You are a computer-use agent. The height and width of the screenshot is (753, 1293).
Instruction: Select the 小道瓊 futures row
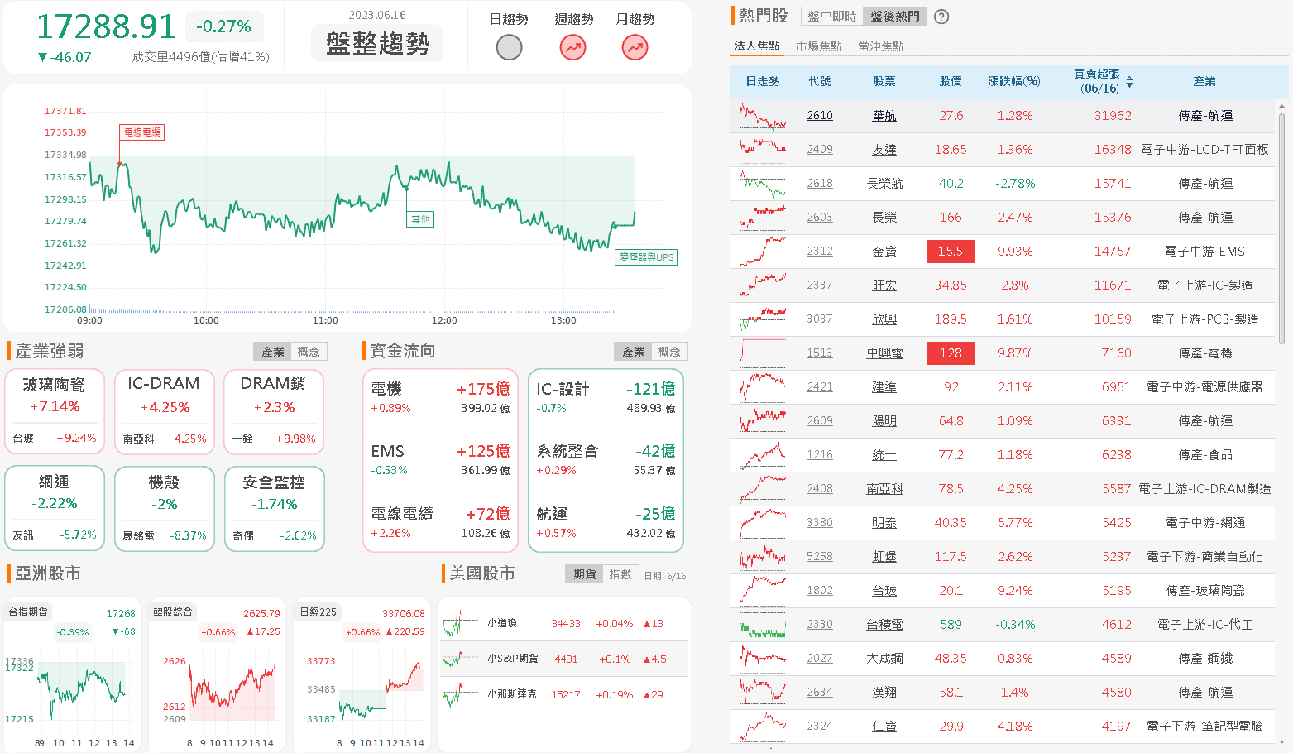click(564, 624)
